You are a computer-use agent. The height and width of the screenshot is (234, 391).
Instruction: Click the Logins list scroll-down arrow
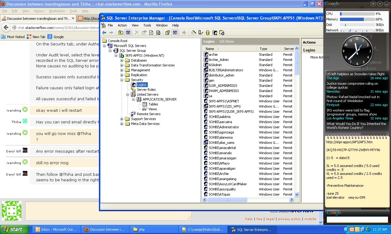(297, 194)
